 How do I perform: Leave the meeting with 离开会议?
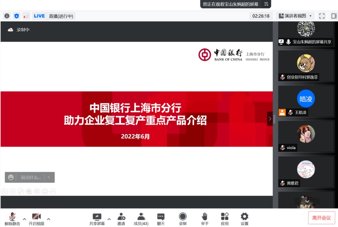tap(321, 218)
